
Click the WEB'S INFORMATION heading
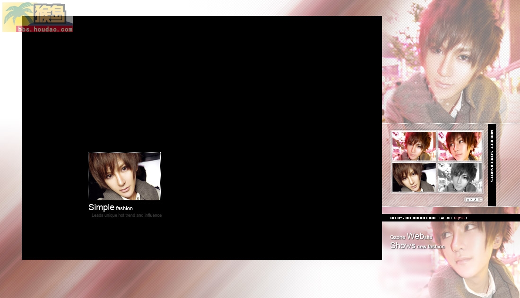click(x=413, y=218)
